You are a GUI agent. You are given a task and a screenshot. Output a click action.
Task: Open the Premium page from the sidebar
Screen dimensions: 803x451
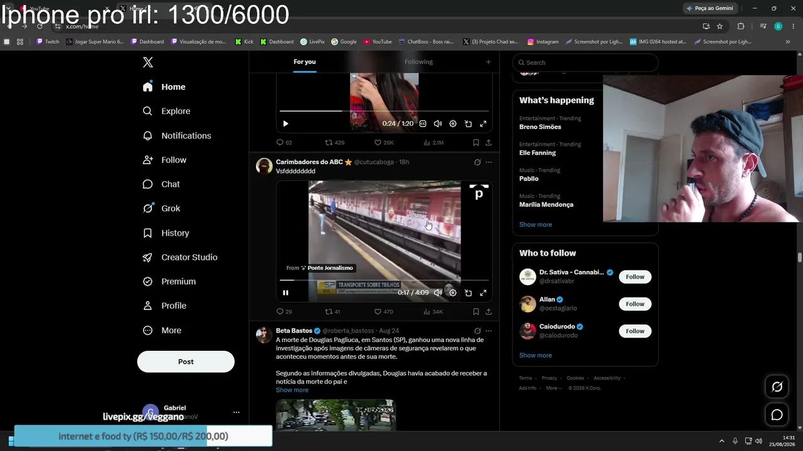click(x=169, y=282)
